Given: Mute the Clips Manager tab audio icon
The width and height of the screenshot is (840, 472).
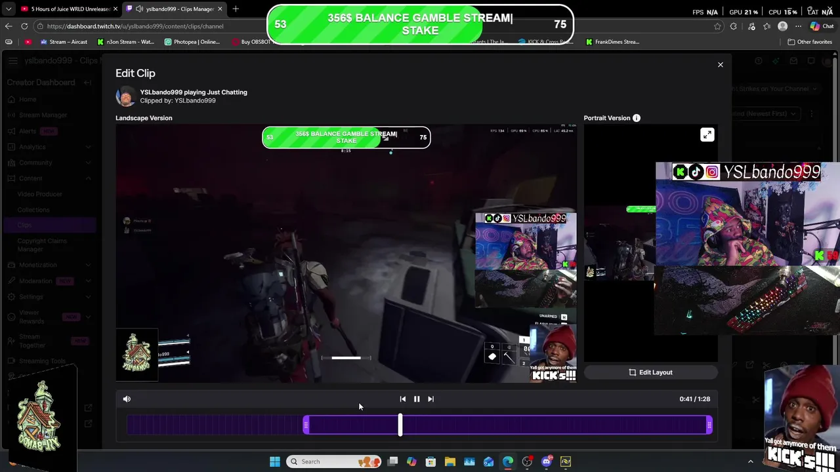Looking at the screenshot, I should tap(139, 9).
